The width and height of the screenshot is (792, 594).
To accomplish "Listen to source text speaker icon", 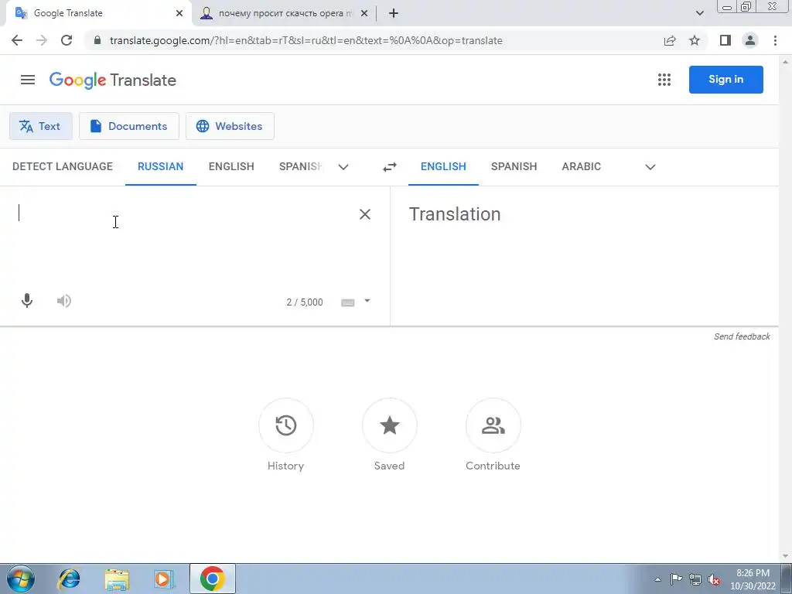I will 63,301.
